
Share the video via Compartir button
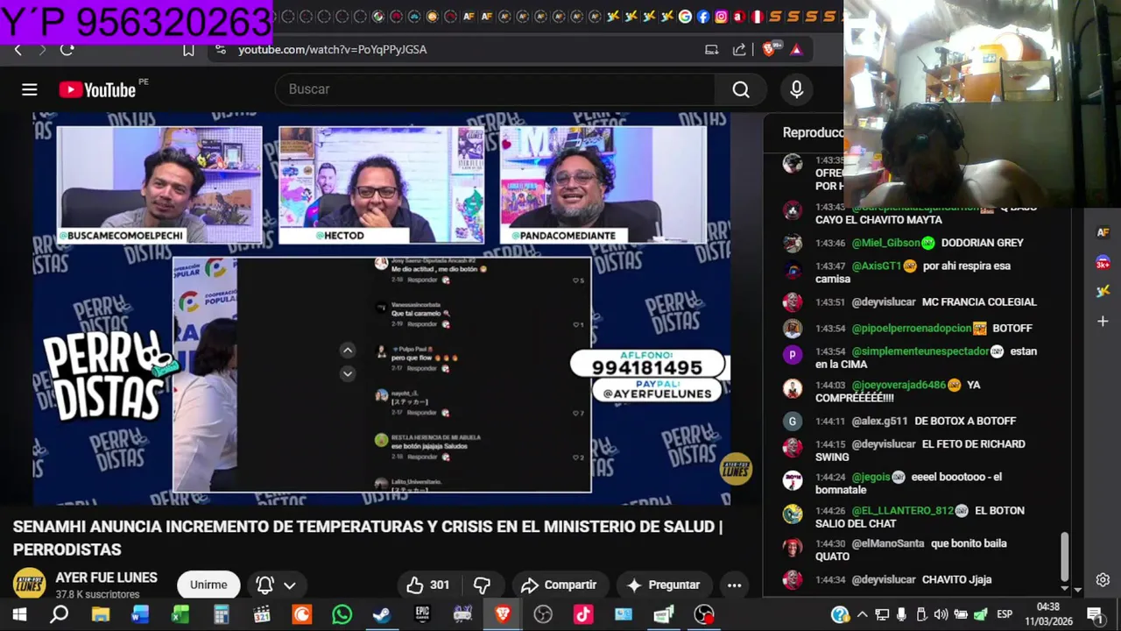point(559,585)
